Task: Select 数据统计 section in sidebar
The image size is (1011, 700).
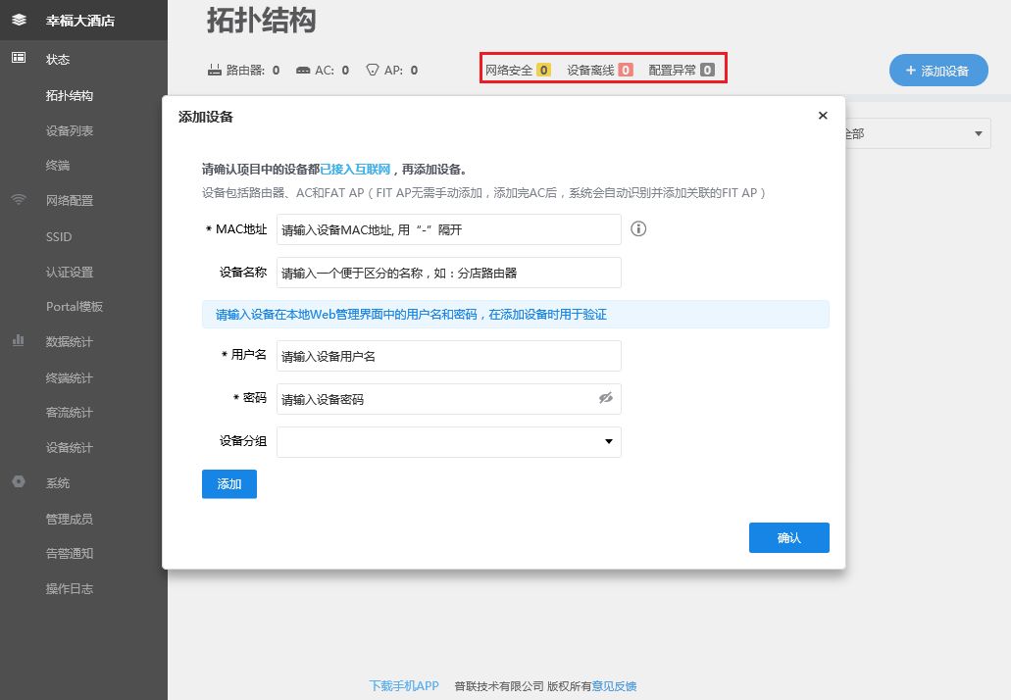Action: [x=70, y=341]
